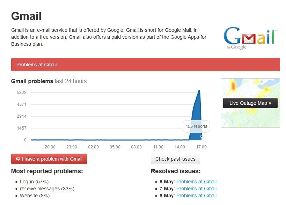
Task: Click the receive messages (33%) item
Action: (47, 189)
